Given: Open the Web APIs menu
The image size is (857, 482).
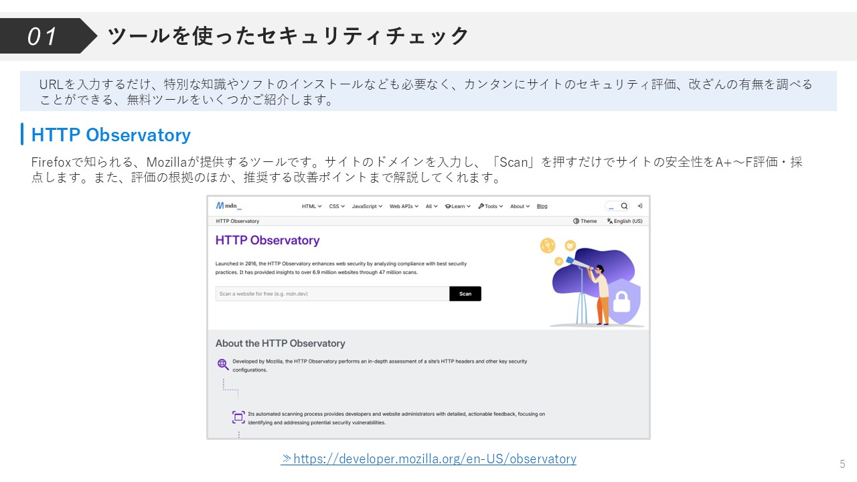Looking at the screenshot, I should point(404,206).
